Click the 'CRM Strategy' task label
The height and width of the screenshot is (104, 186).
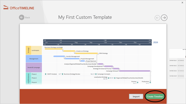pyautogui.click(x=103, y=53)
